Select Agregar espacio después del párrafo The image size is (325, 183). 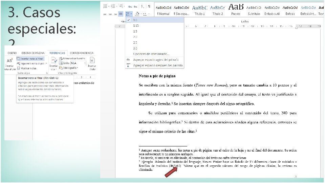(155, 65)
